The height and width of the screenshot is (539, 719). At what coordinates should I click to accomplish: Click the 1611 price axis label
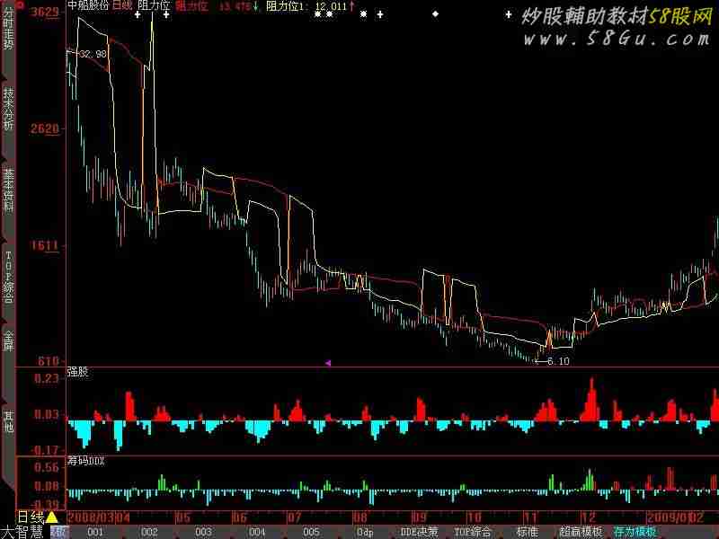pos(45,245)
